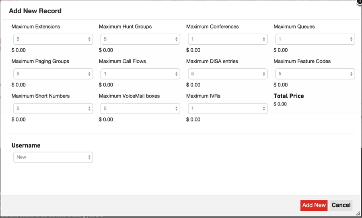Click the Maximum Short Numbers label
The width and height of the screenshot is (362, 218).
click(41, 96)
